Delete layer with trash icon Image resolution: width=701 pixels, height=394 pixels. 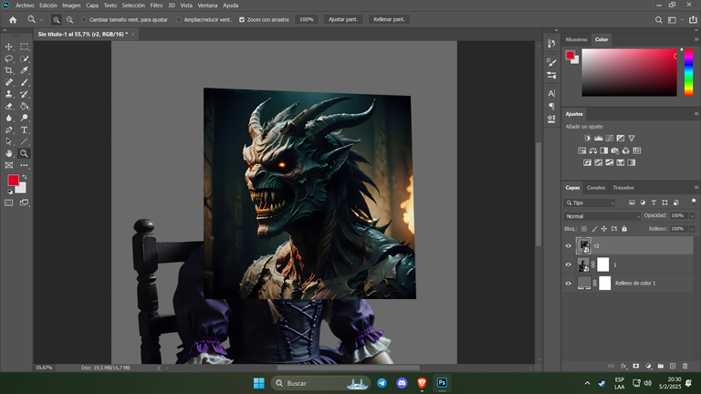click(685, 366)
